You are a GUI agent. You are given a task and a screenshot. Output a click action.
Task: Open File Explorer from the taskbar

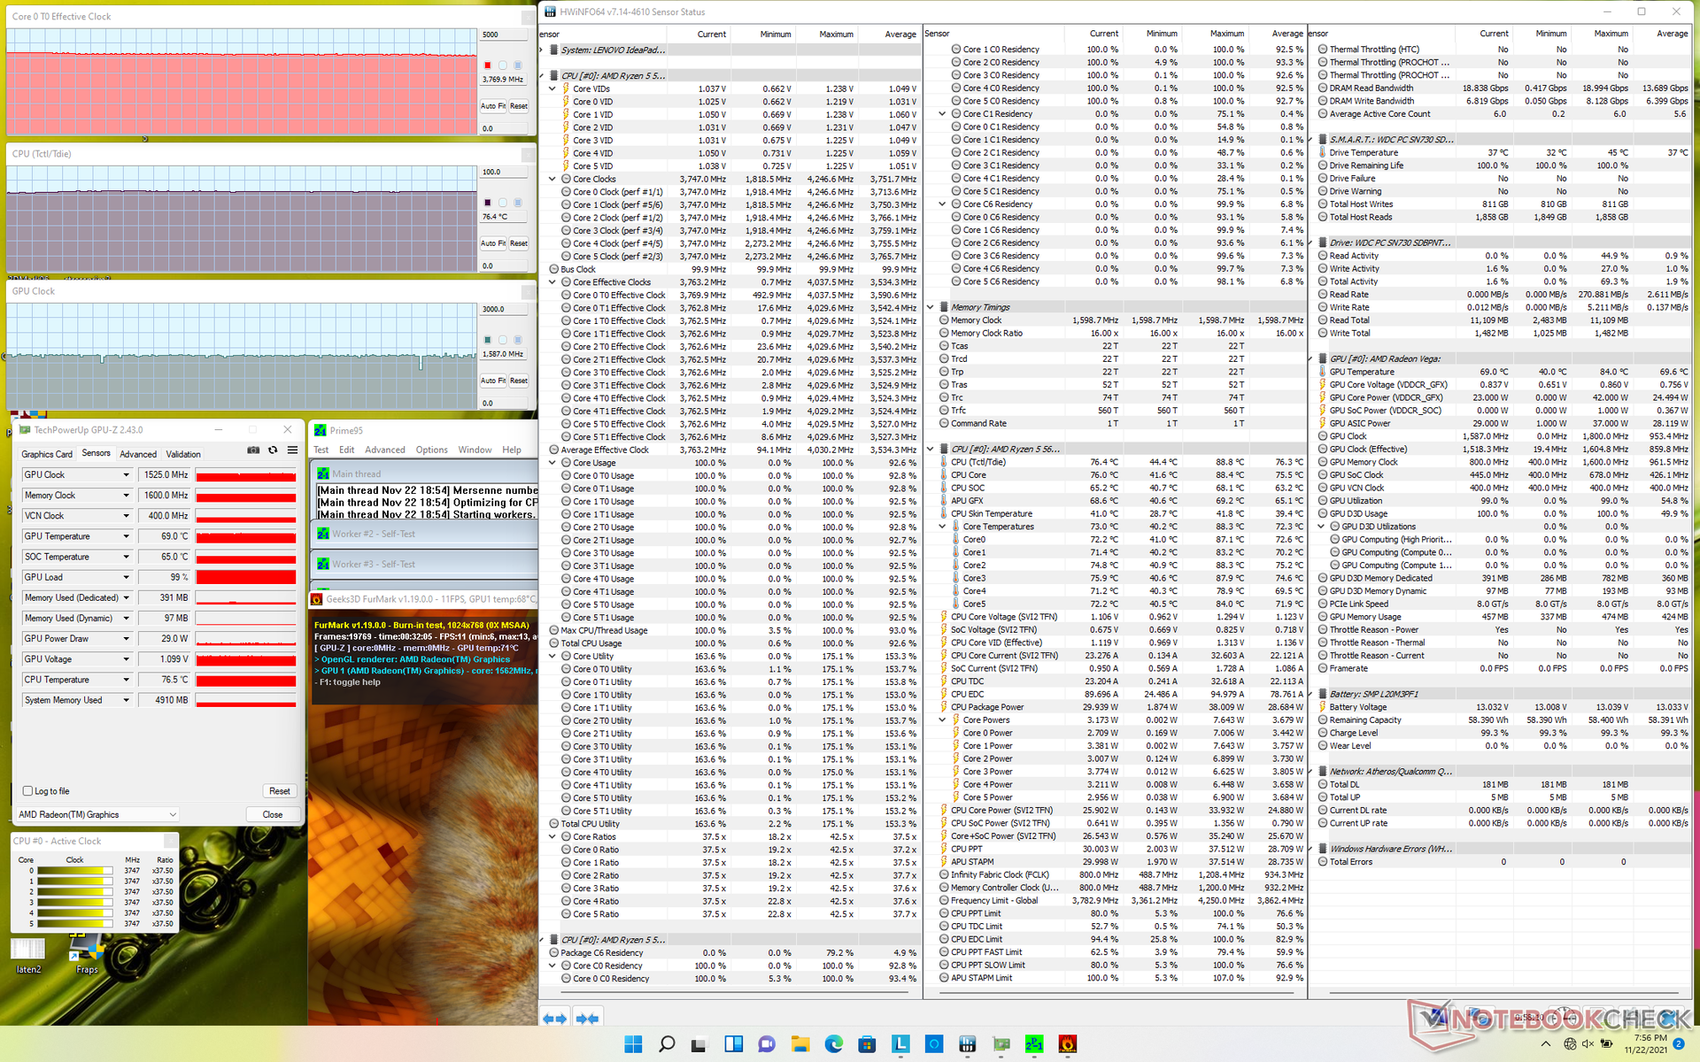(x=800, y=1044)
